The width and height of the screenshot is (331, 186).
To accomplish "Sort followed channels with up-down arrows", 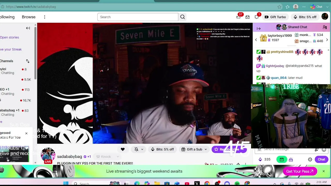I will click(x=28, y=61).
